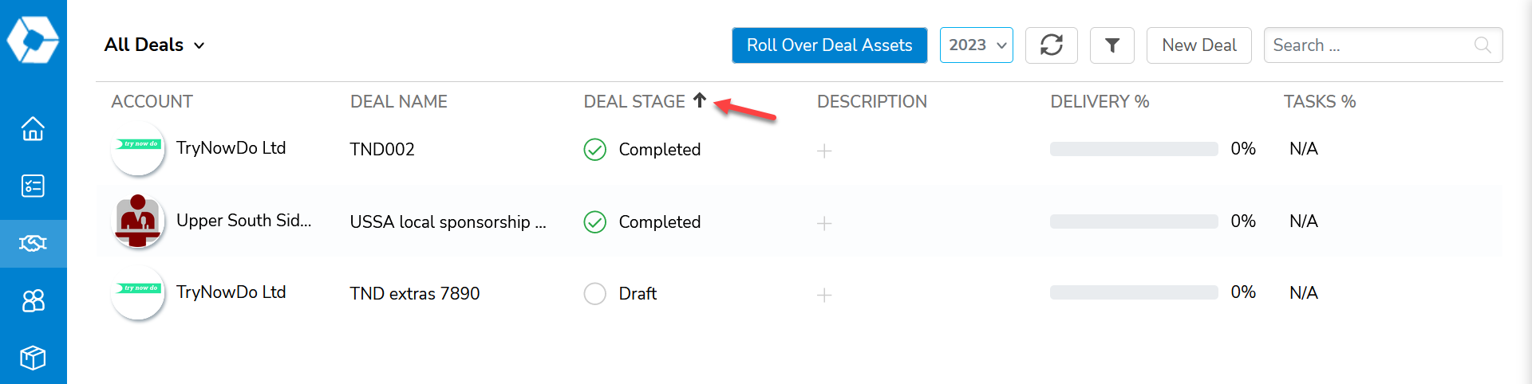This screenshot has height=384, width=1532.
Task: Open the 2023 year dropdown
Action: (x=977, y=45)
